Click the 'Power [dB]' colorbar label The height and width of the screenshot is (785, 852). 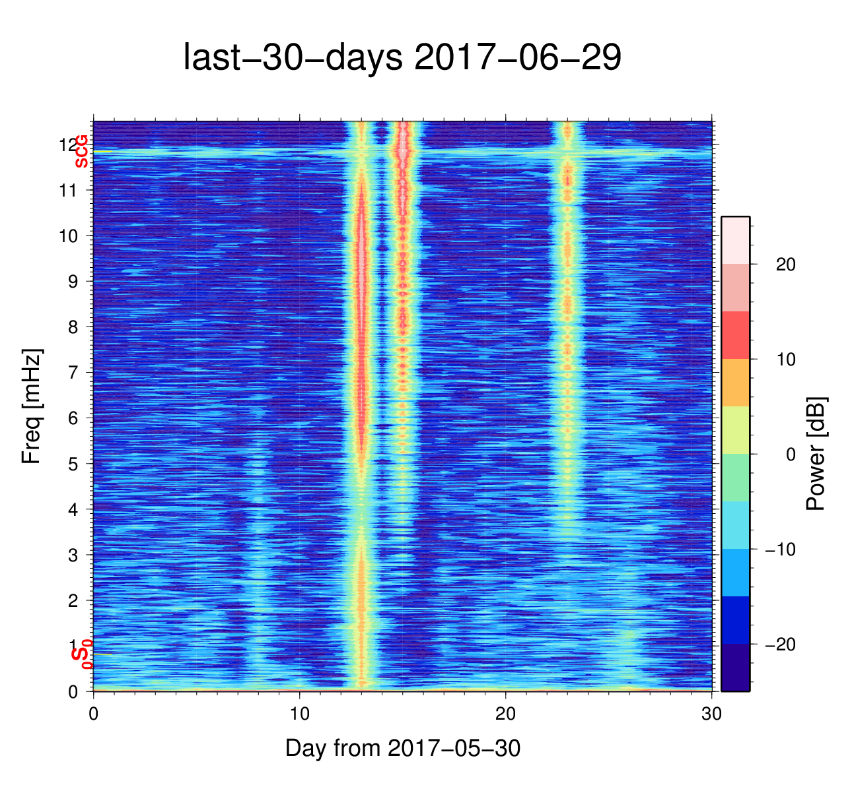[x=816, y=454]
